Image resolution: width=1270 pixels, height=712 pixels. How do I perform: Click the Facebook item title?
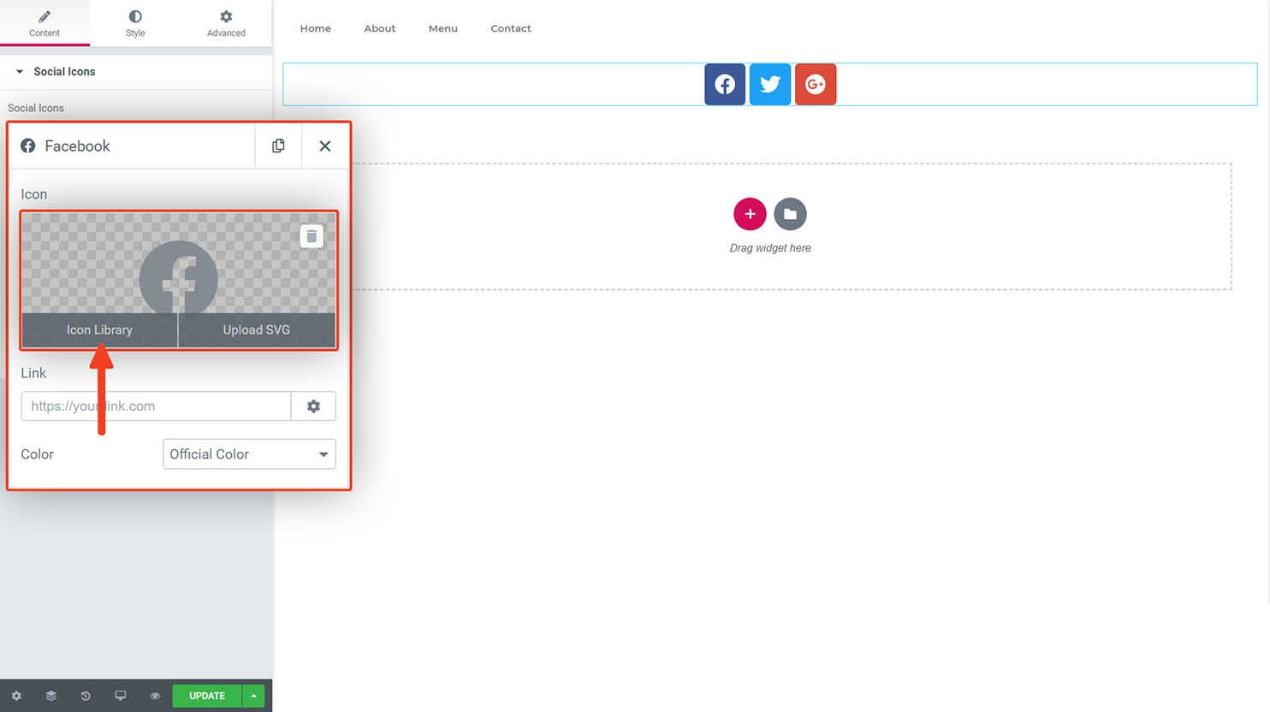(77, 146)
